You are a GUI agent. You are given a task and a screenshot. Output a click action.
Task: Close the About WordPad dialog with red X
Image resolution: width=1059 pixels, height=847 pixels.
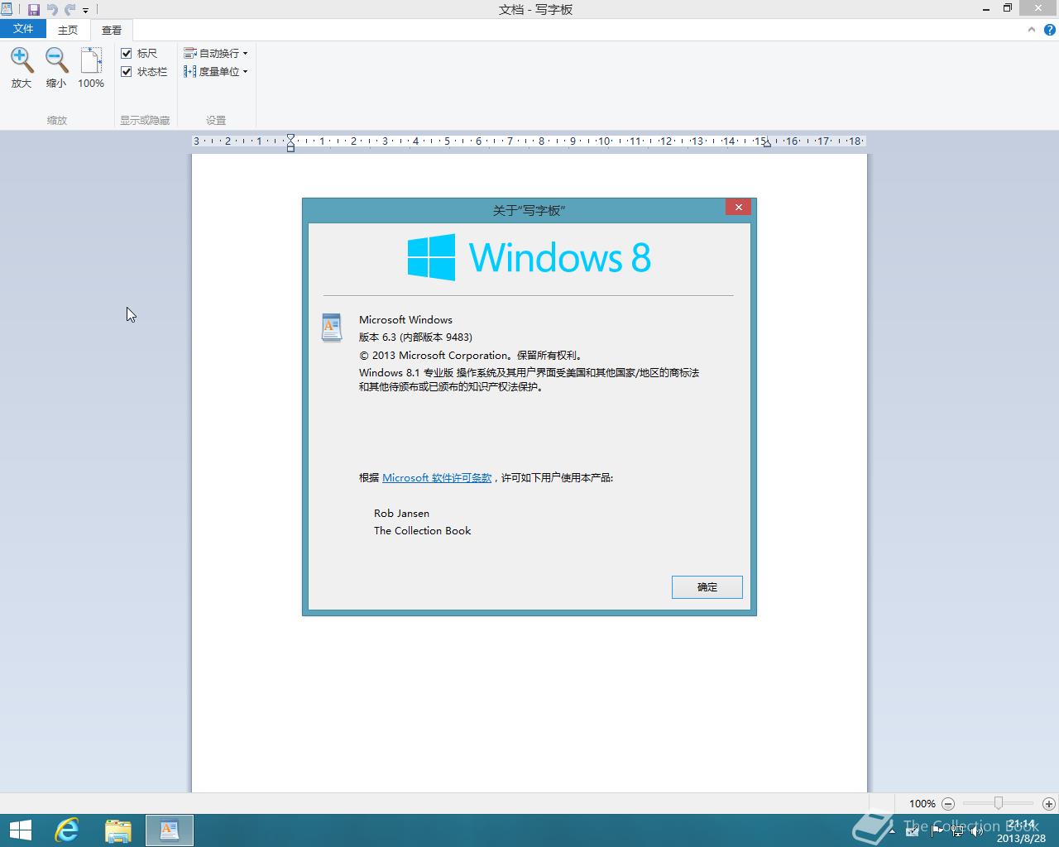point(739,207)
